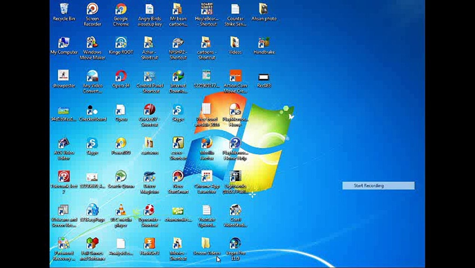Select the orange Screen Recorder shortcut beside Recycle Bin
This screenshot has height=268, width=475.
pos(92,15)
